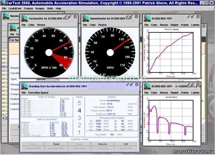Click the left arrow of the car list scrollbar
215x155 pixels.
click(x=3, y=118)
